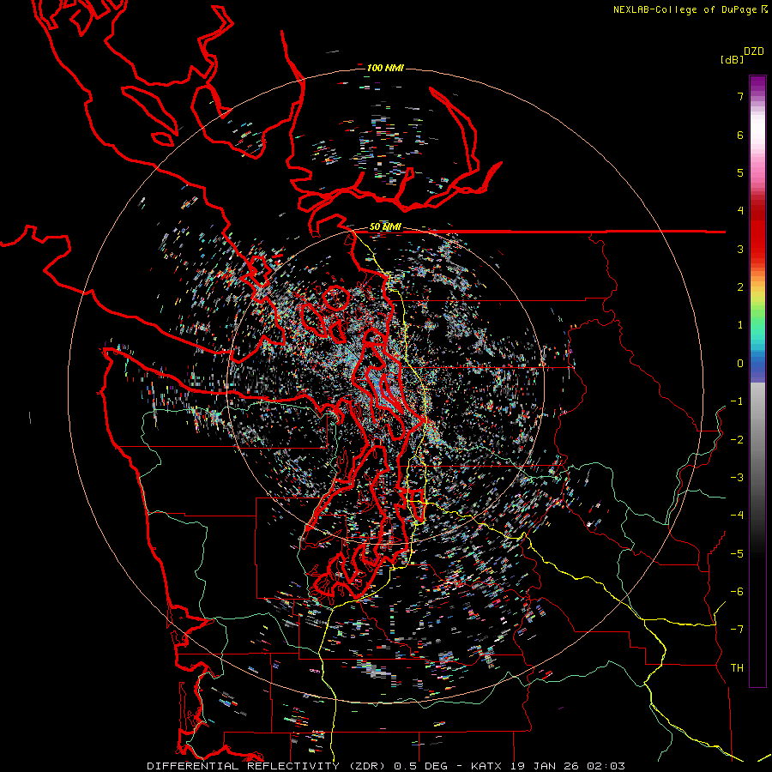Viewport: 772px width, 772px height.
Task: Click the 50 NMI range ring label
Action: pos(385,227)
